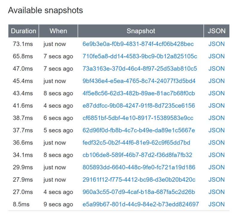Open snapshot fedf32c5-0b2f-44f6-81e9-62c9f65dd7bd
The height and width of the screenshot is (217, 239).
pos(136,142)
